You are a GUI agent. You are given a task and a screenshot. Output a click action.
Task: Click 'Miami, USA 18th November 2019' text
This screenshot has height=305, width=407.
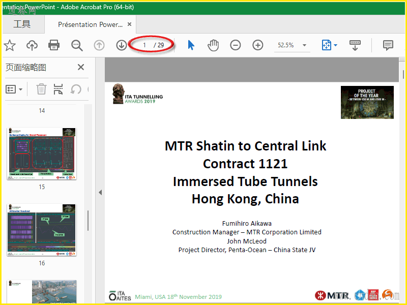tap(179, 297)
